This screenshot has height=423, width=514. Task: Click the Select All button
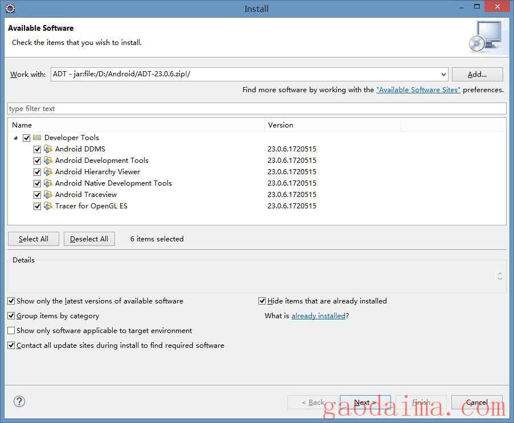point(34,239)
